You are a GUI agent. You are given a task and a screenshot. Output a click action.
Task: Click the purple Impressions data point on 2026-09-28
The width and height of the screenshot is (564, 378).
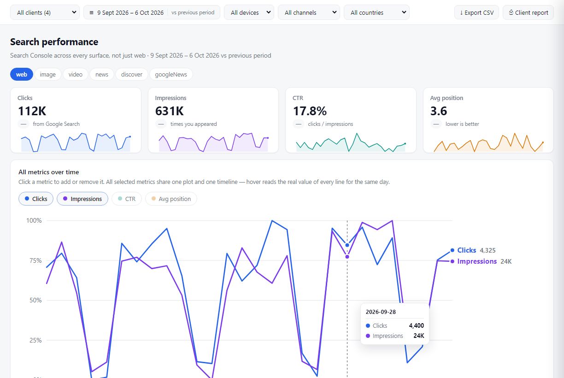click(347, 256)
